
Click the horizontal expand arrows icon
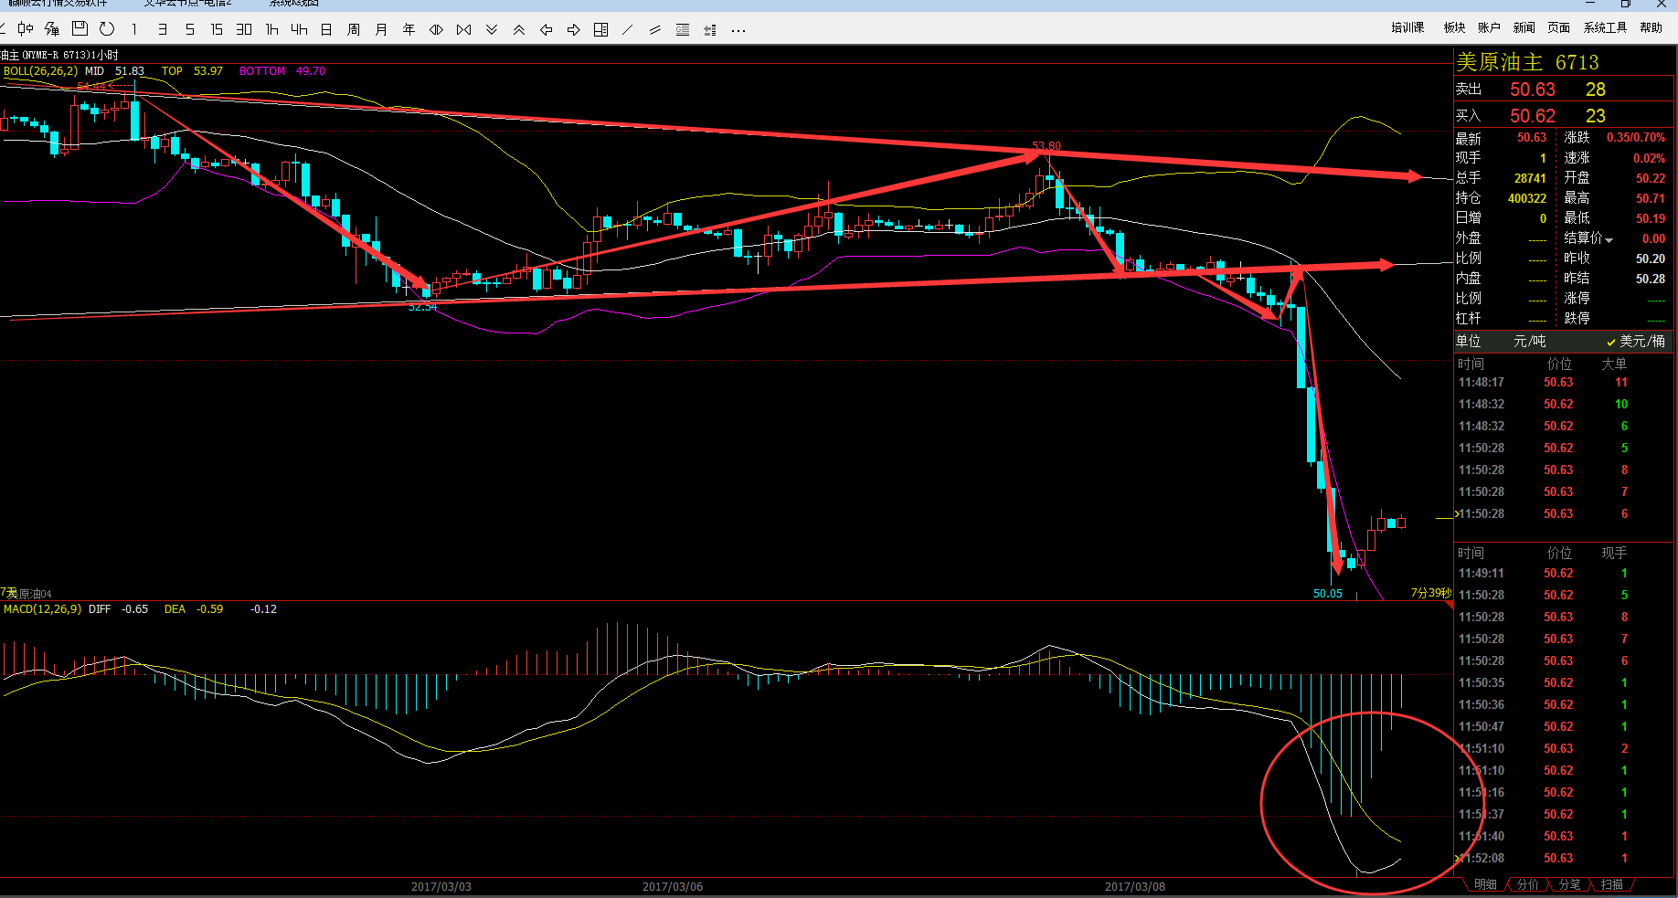tap(436, 29)
